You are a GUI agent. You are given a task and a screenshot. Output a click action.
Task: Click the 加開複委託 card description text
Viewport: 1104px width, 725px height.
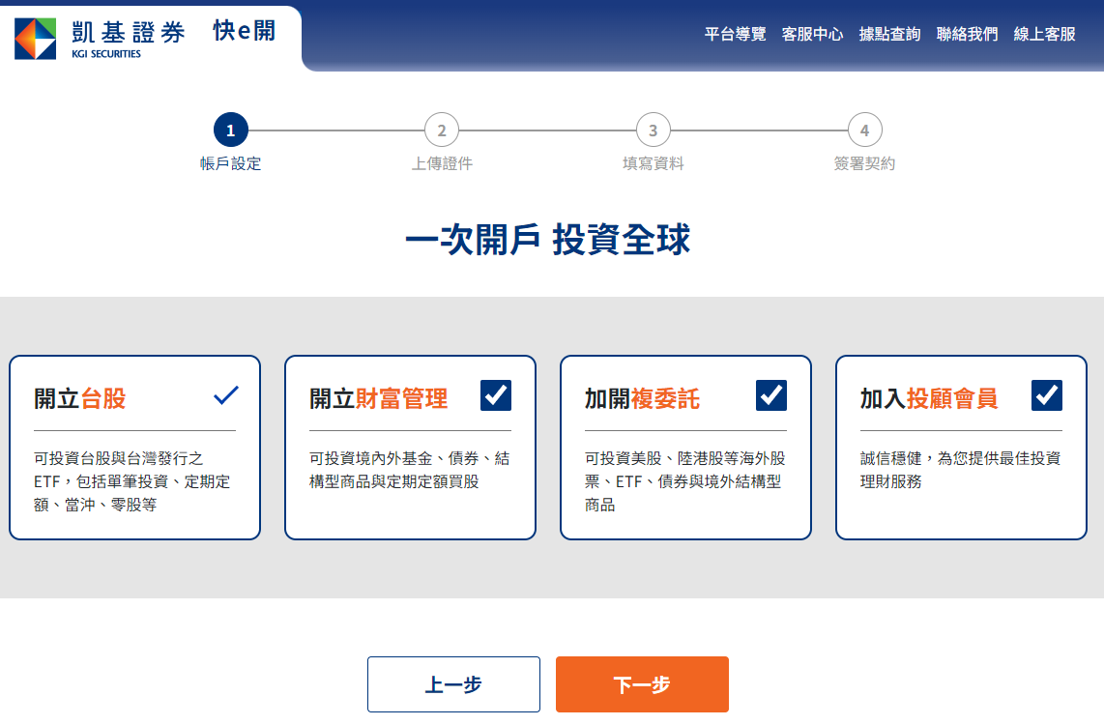coord(684,481)
